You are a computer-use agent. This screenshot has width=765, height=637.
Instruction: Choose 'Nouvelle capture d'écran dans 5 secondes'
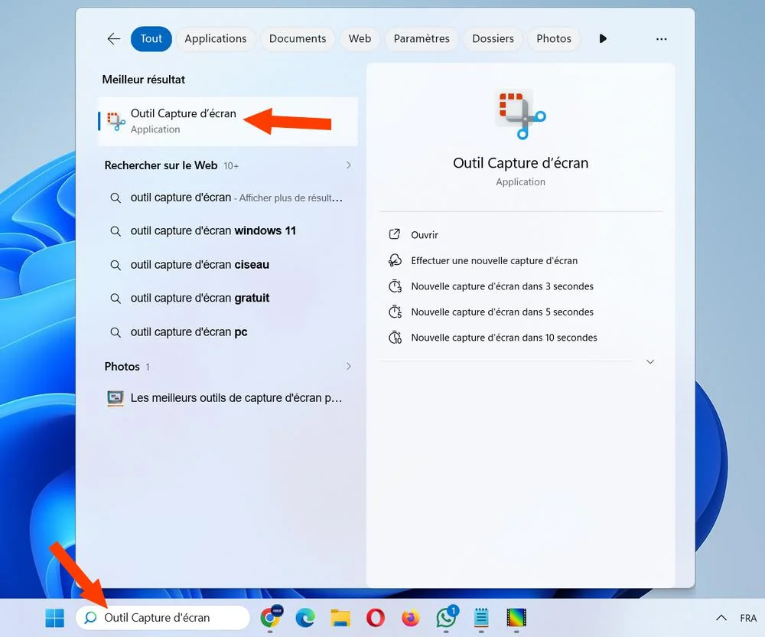point(502,312)
